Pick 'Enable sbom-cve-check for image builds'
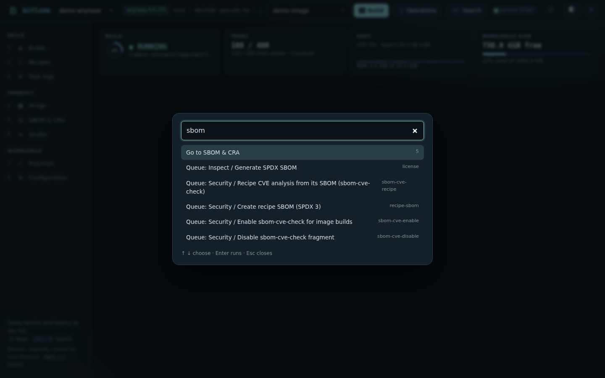The height and width of the screenshot is (378, 605). [302, 222]
